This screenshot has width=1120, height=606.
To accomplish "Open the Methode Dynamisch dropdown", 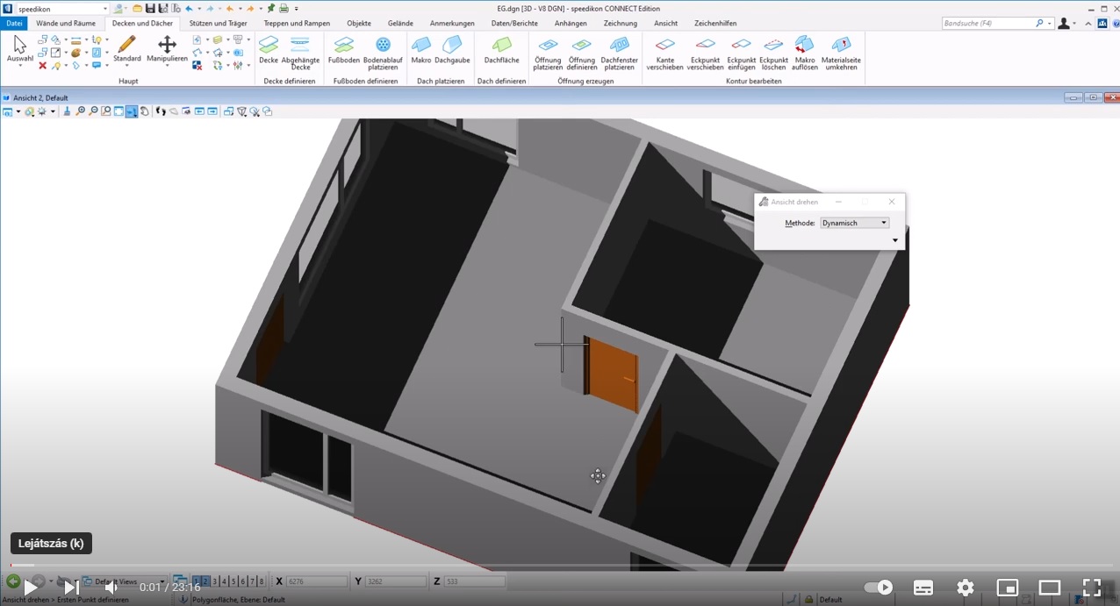I will [x=854, y=223].
